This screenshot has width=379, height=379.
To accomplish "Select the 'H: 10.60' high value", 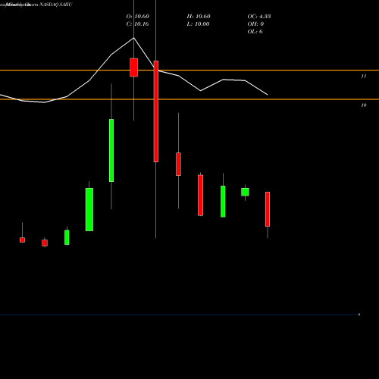I will click(x=199, y=17).
